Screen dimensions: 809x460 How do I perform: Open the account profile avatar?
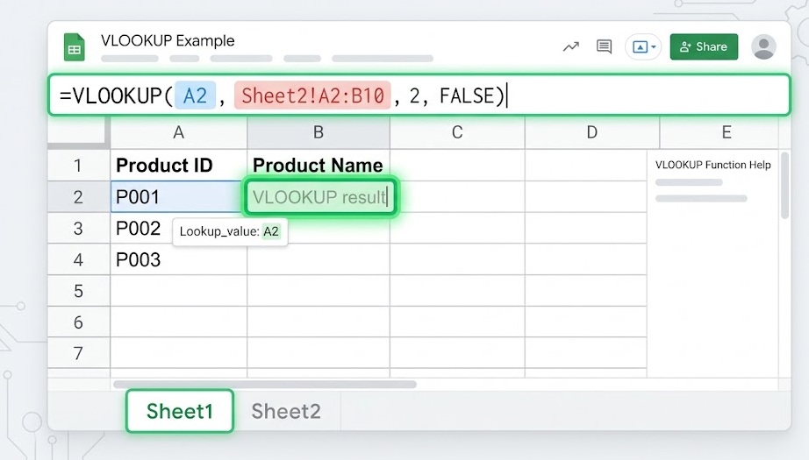[x=763, y=46]
